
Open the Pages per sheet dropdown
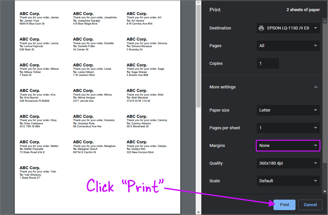288,128
